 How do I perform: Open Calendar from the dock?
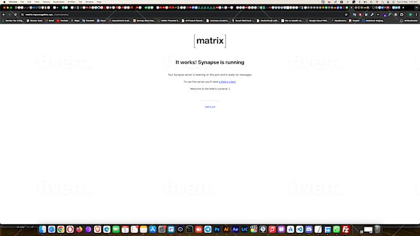(125, 229)
